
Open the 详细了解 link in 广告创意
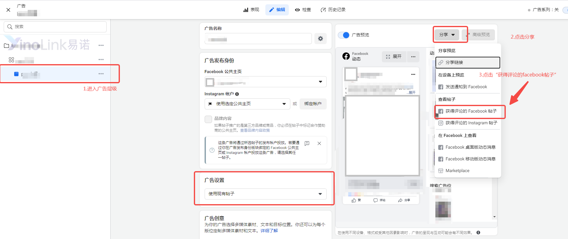269,231
